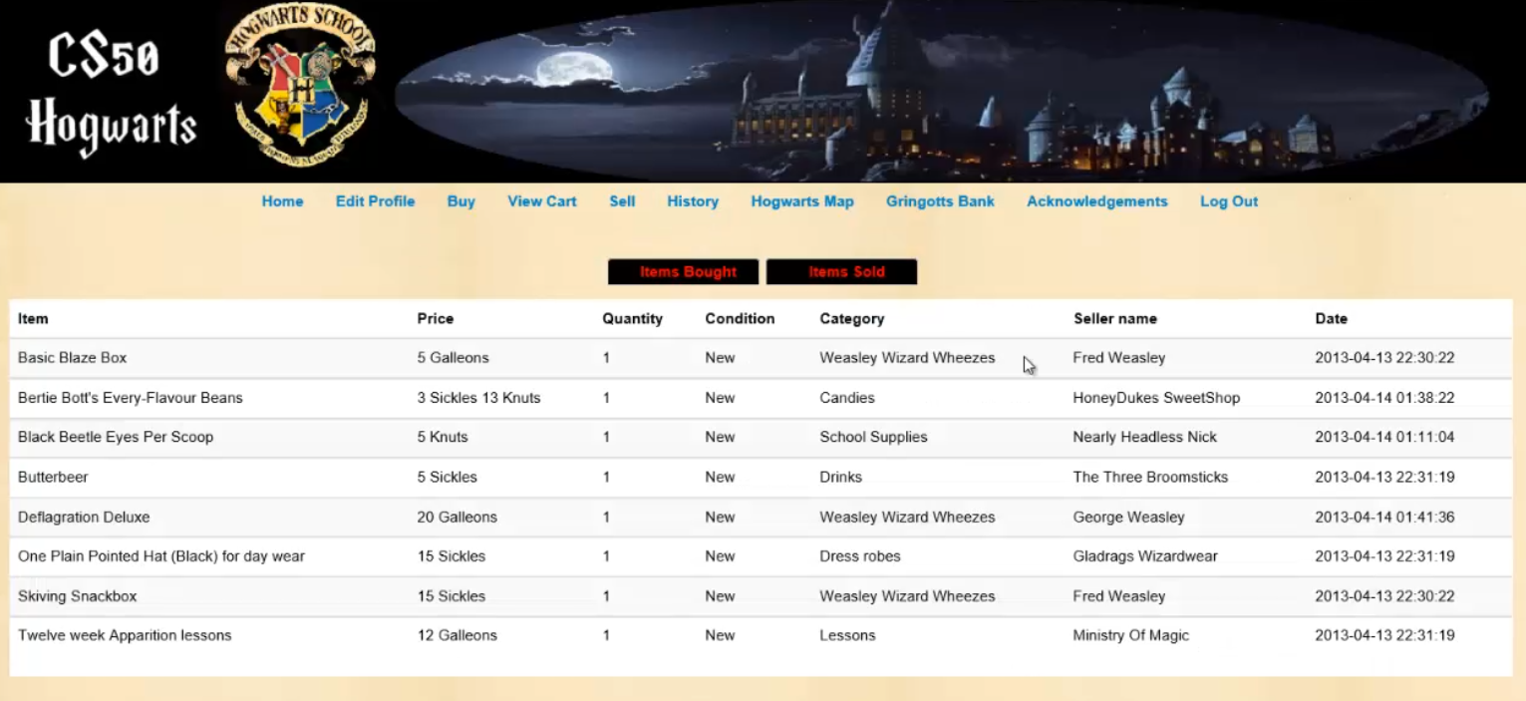Open the Buy page
Image resolution: width=1526 pixels, height=701 pixels.
click(x=460, y=201)
